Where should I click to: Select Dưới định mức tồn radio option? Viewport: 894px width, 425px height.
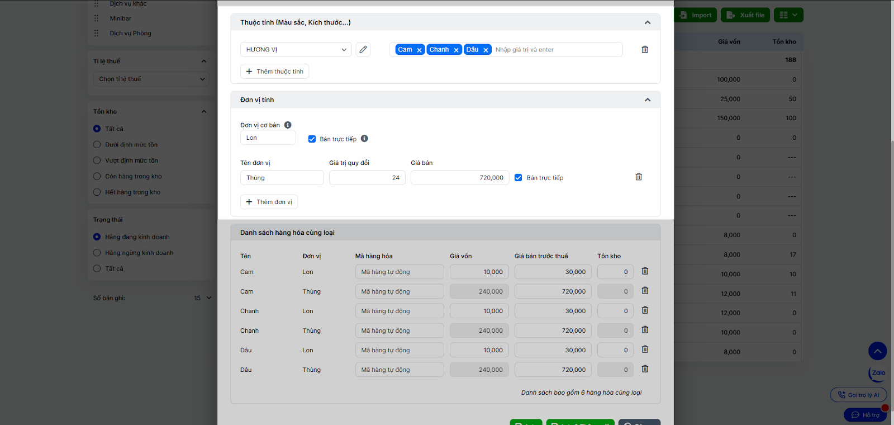(97, 145)
